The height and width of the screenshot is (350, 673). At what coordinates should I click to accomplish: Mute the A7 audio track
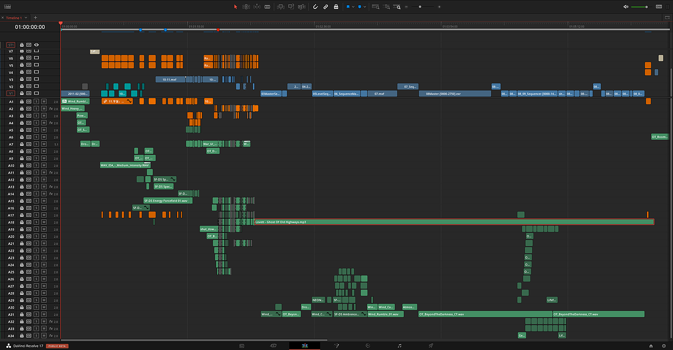[44, 144]
